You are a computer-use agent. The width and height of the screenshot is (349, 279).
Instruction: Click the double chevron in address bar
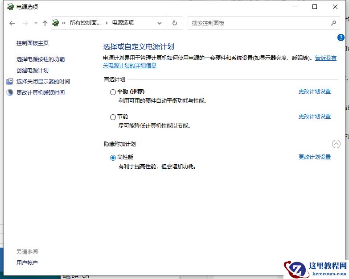coord(64,23)
